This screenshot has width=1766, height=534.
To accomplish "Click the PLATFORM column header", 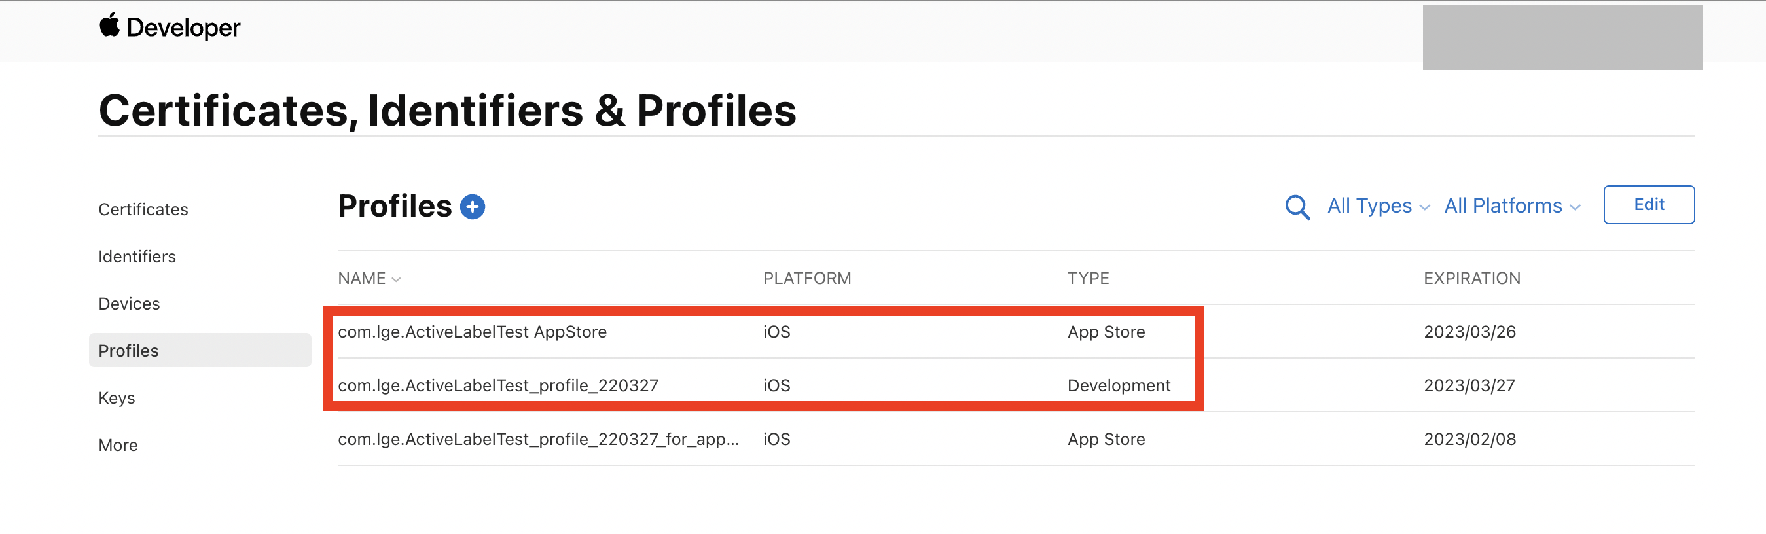I will pos(807,278).
